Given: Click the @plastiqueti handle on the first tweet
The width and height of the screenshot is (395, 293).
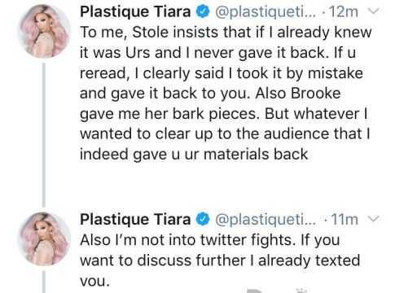Looking at the screenshot, I should click(x=266, y=12).
